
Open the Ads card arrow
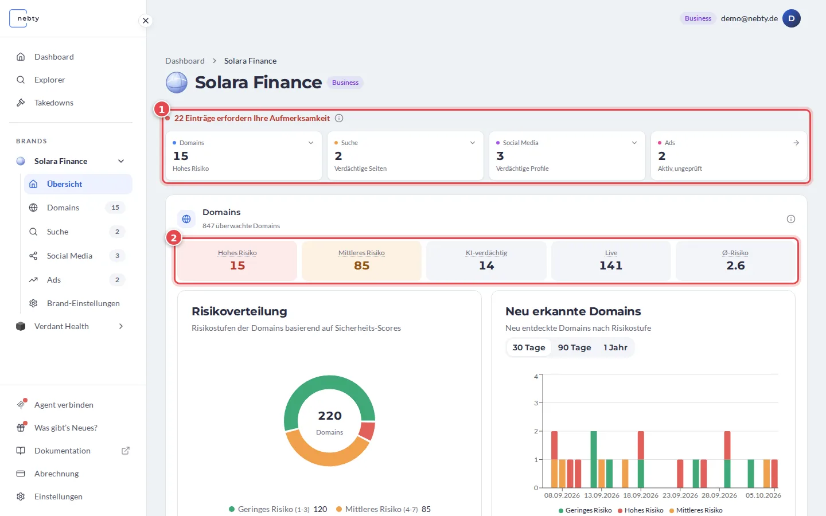tap(796, 143)
